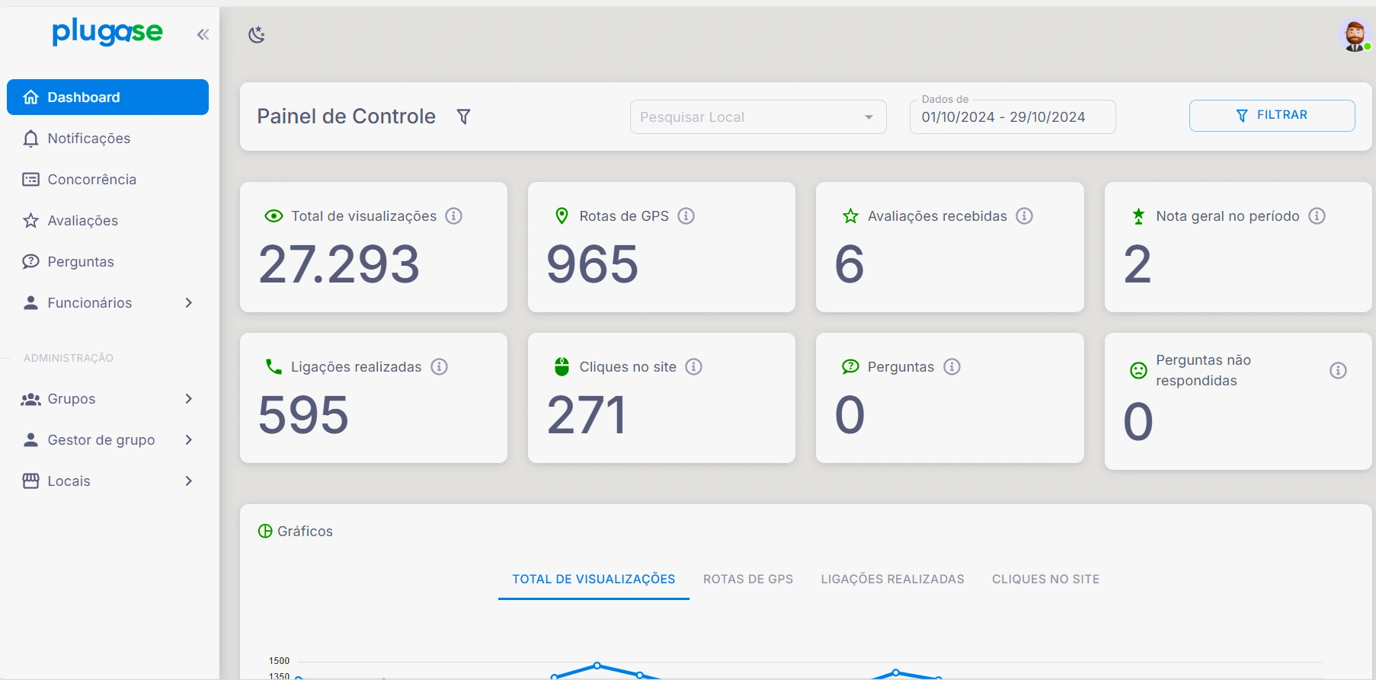Switch to Rotas de GPS chart tab

(x=747, y=579)
